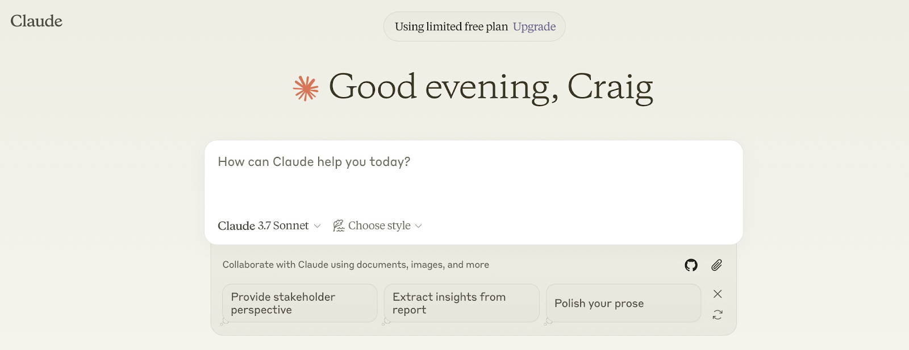The width and height of the screenshot is (909, 350).
Task: Click small icon at Provide stakeholder chip corner
Action: pyautogui.click(x=225, y=322)
